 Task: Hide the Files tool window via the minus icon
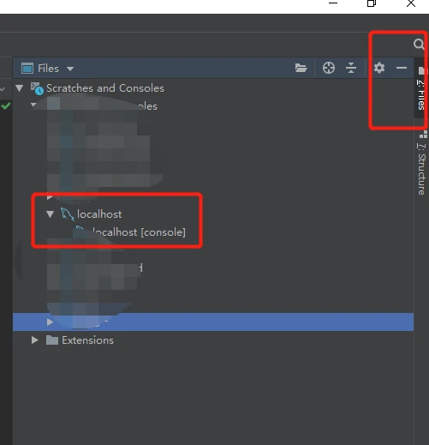click(402, 68)
